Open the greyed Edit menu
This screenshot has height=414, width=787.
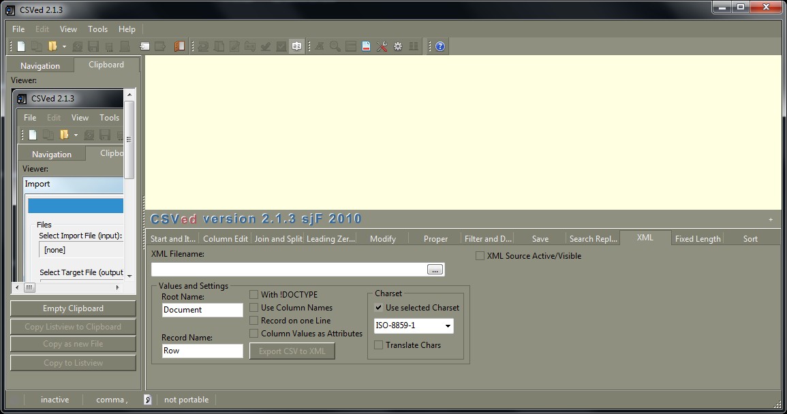42,29
